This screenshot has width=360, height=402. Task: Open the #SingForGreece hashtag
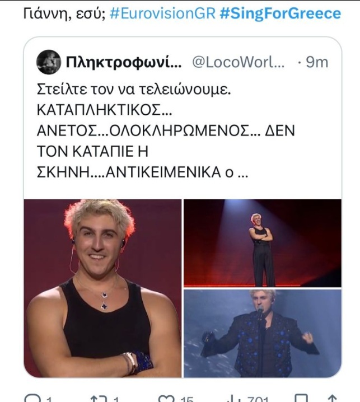tap(280, 13)
